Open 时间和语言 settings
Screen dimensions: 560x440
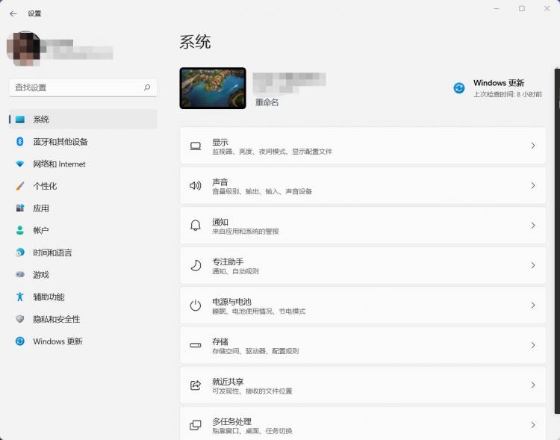pyautogui.click(x=83, y=252)
